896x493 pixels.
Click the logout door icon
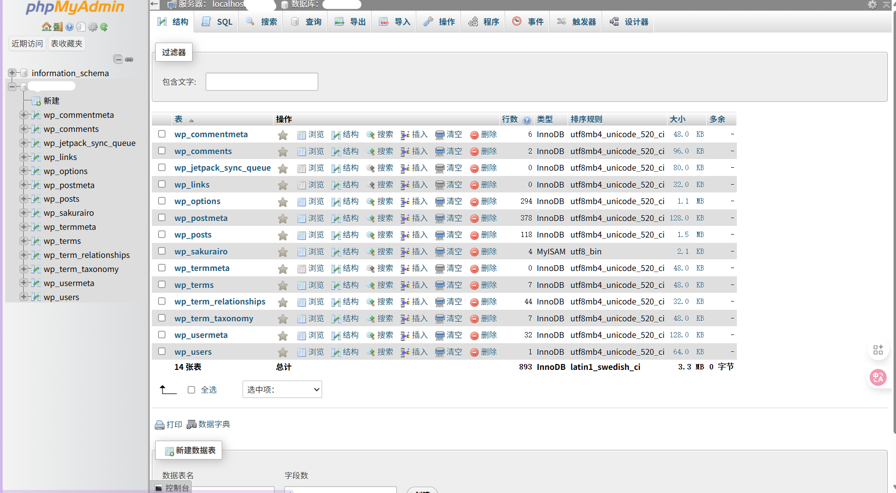point(58,27)
